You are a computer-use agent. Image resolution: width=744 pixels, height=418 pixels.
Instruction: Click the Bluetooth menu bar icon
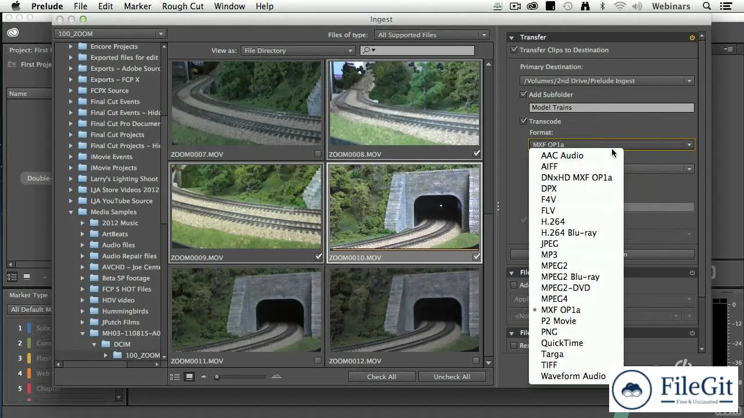click(x=602, y=6)
